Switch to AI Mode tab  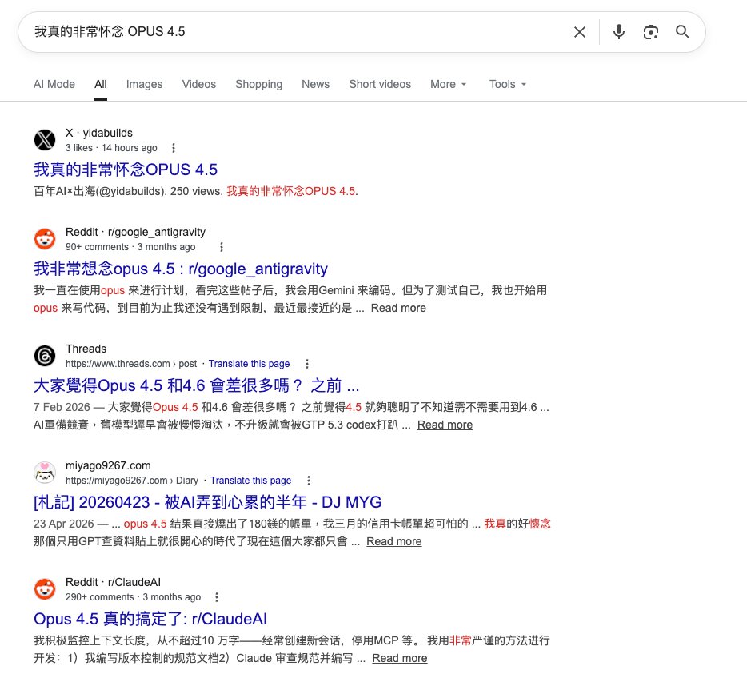coord(54,84)
